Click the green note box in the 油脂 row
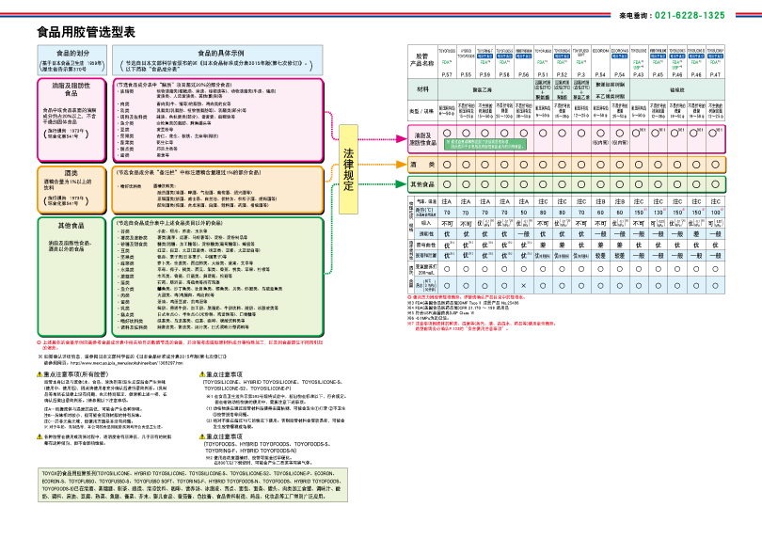The width and height of the screenshot is (762, 539). pyautogui.click(x=485, y=144)
